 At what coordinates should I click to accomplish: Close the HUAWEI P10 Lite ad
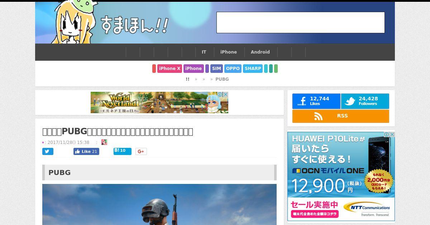(x=392, y=135)
